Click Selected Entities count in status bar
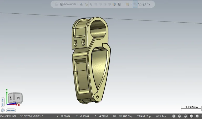This screenshot has width=202, height=119. 32,116
